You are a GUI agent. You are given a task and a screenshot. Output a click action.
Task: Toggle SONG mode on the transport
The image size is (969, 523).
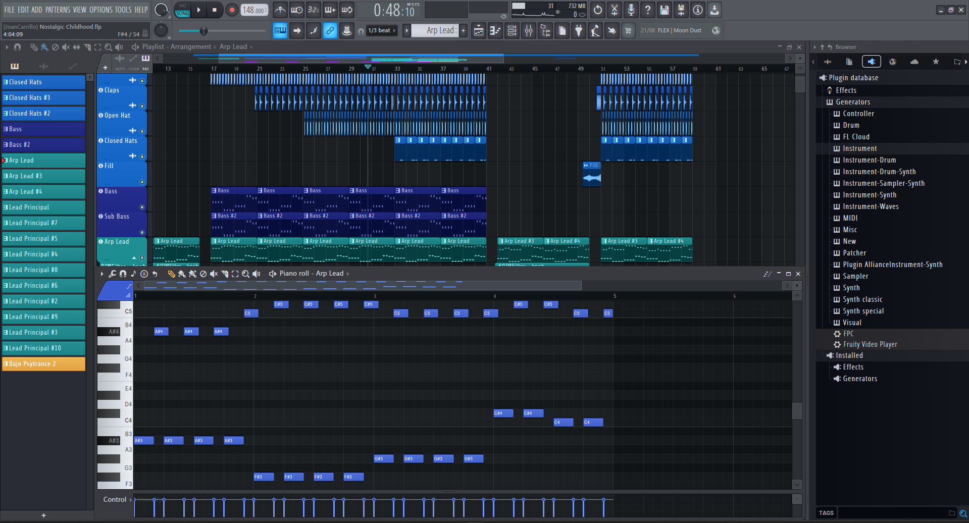pyautogui.click(x=183, y=14)
